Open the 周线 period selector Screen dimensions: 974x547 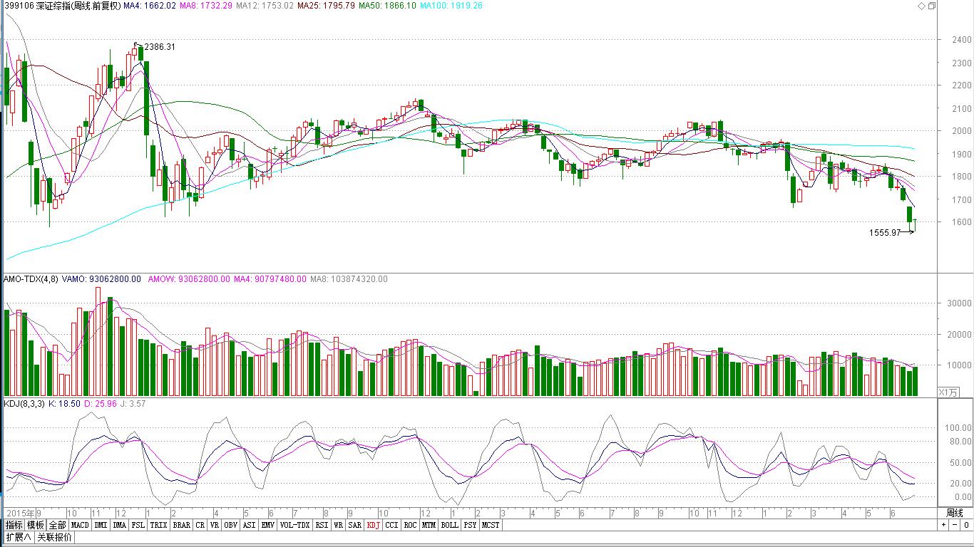pos(955,513)
